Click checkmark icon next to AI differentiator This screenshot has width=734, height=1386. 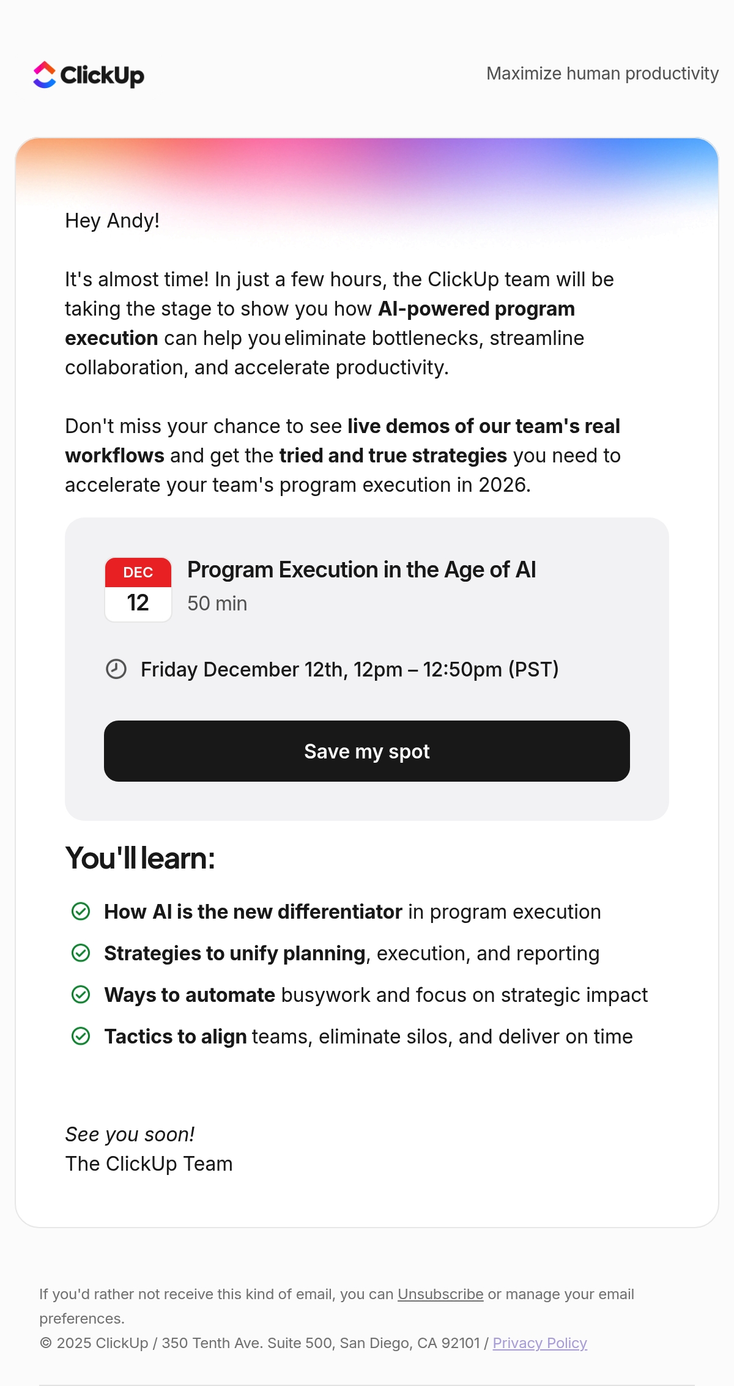click(81, 911)
